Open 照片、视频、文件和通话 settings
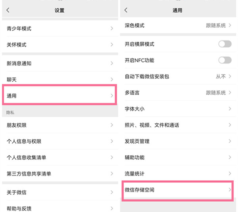Viewport: 238px width, 212px height. [x=178, y=125]
